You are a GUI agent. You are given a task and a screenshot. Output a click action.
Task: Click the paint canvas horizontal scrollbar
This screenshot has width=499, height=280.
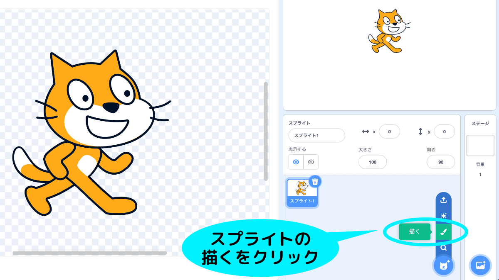click(x=89, y=253)
